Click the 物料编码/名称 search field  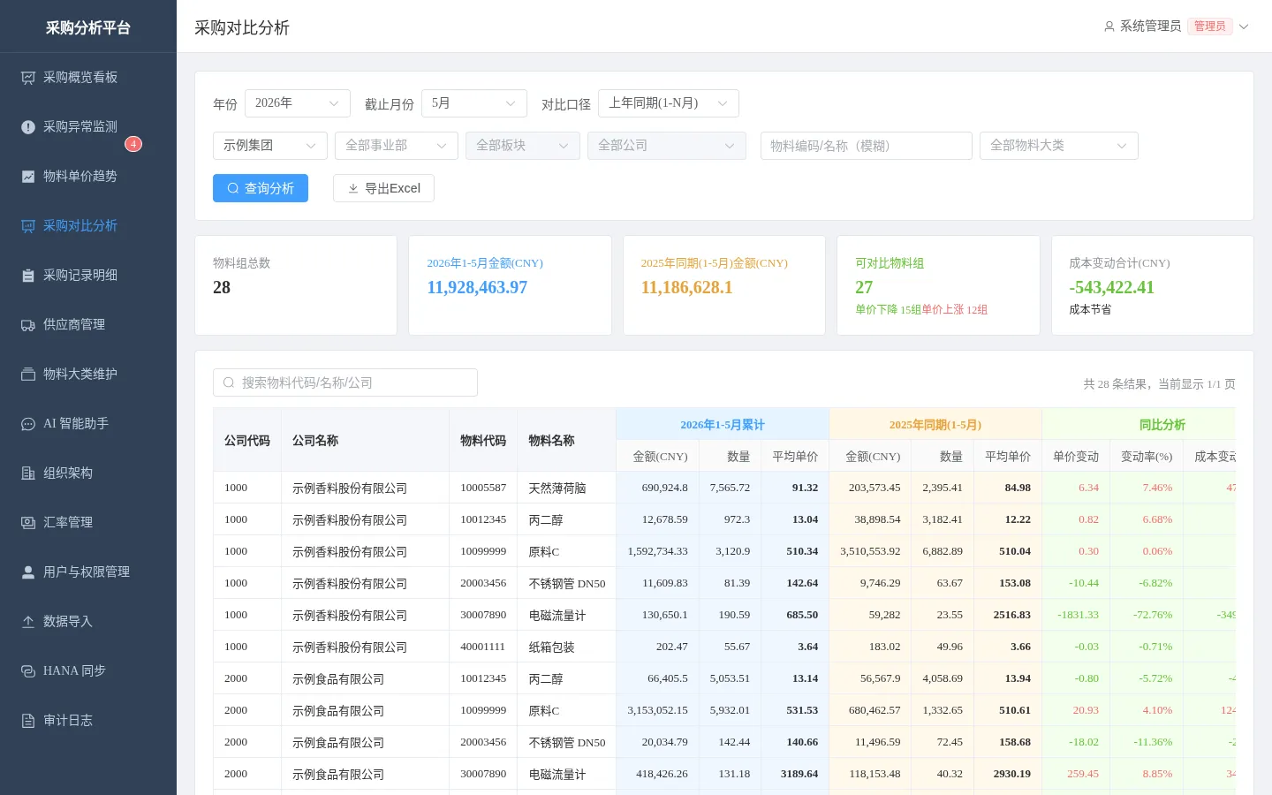click(x=867, y=146)
